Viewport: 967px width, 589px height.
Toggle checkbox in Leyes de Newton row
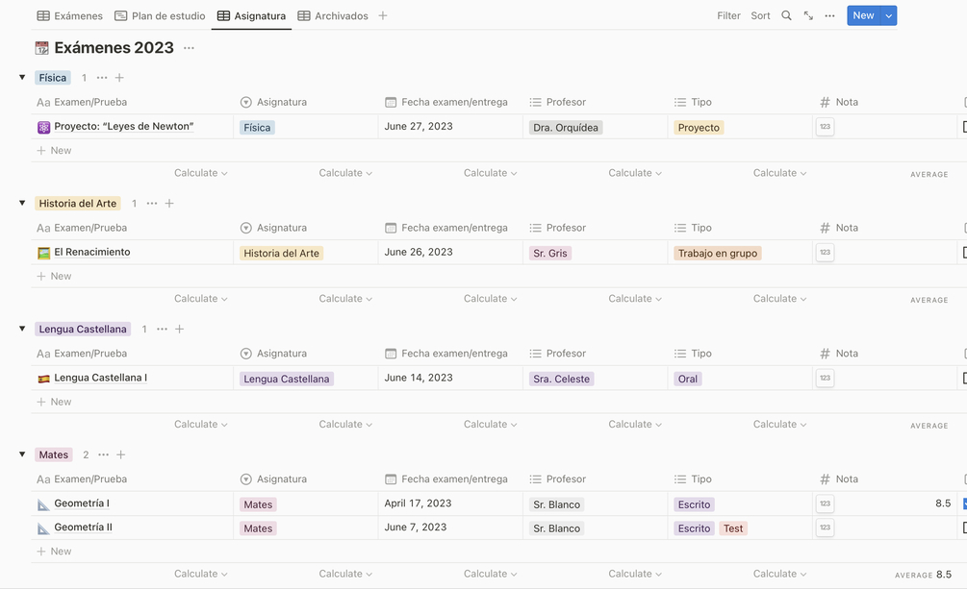964,127
